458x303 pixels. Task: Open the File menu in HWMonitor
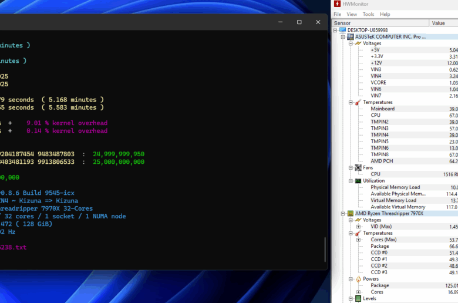[337, 14]
